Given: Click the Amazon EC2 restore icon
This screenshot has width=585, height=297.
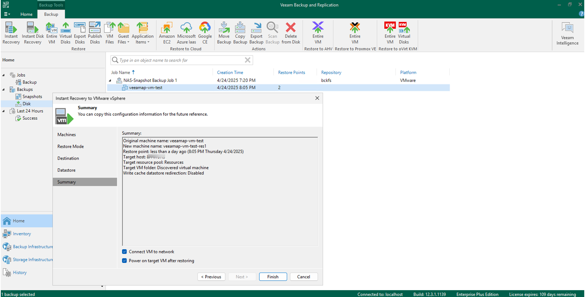Looking at the screenshot, I should (x=167, y=33).
